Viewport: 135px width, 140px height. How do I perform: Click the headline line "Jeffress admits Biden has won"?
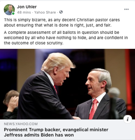click(39, 135)
